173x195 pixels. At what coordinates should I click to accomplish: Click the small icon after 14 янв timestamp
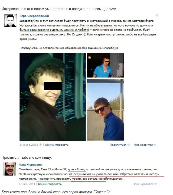(x=41, y=145)
